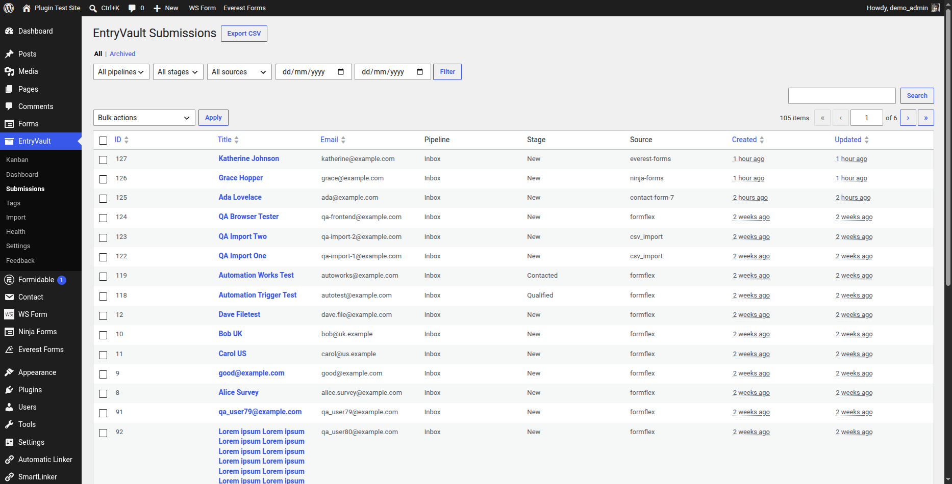Expand the Bulk actions dropdown

click(144, 118)
